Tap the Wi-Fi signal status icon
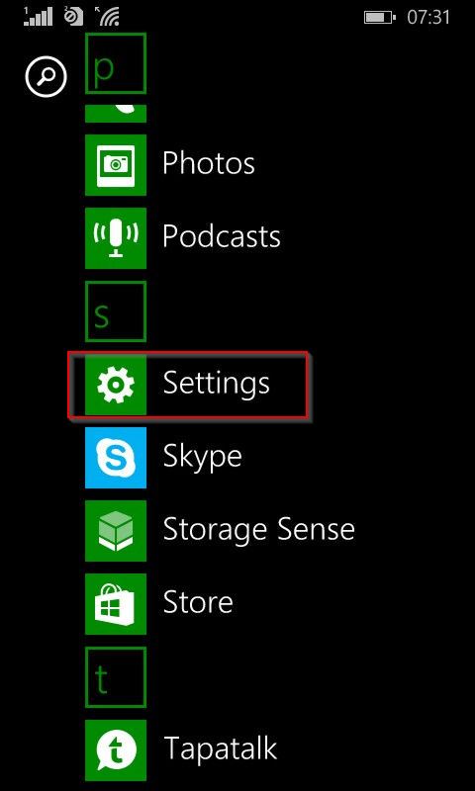This screenshot has width=475, height=791. [109, 17]
